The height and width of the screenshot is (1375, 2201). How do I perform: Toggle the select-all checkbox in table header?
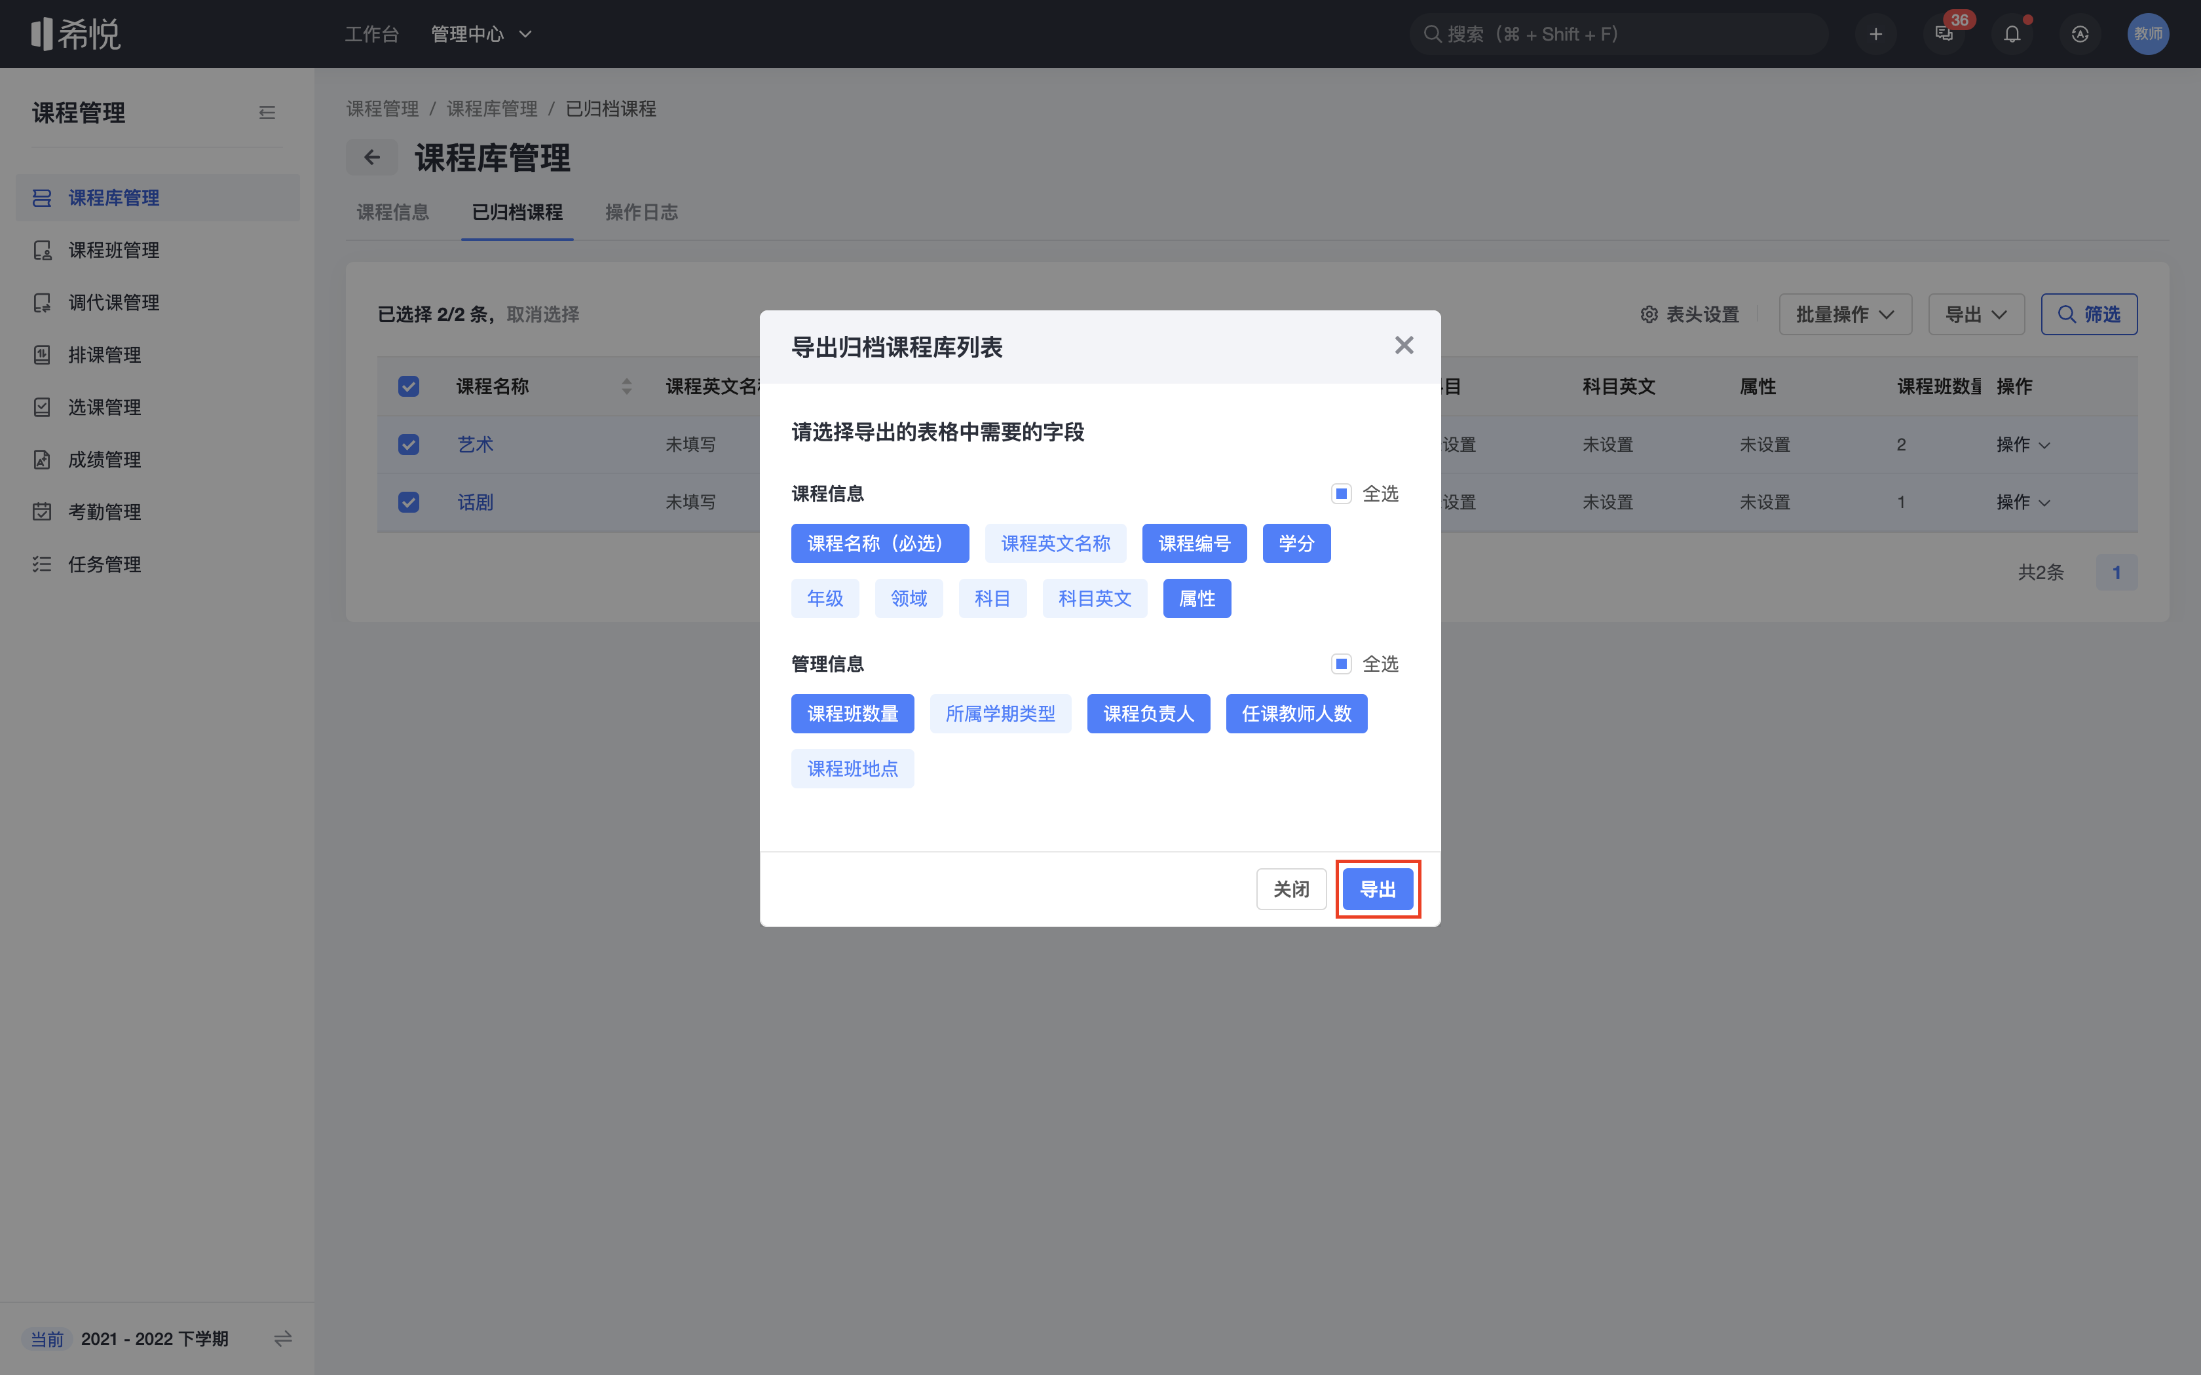point(408,386)
